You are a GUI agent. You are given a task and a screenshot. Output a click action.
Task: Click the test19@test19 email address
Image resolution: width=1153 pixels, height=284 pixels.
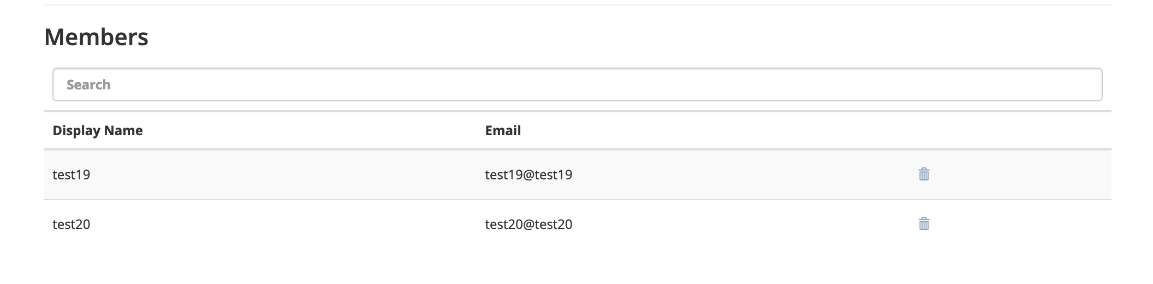[528, 175]
